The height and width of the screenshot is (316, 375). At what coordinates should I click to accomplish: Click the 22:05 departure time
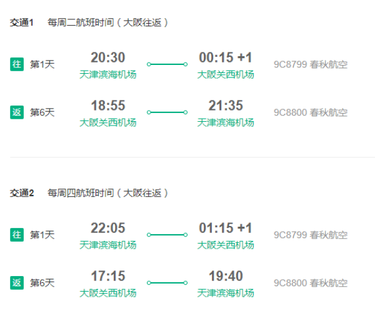[108, 228]
